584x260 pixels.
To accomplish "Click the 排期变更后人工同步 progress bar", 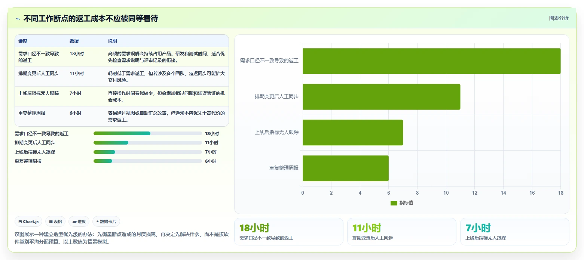I will tap(147, 143).
